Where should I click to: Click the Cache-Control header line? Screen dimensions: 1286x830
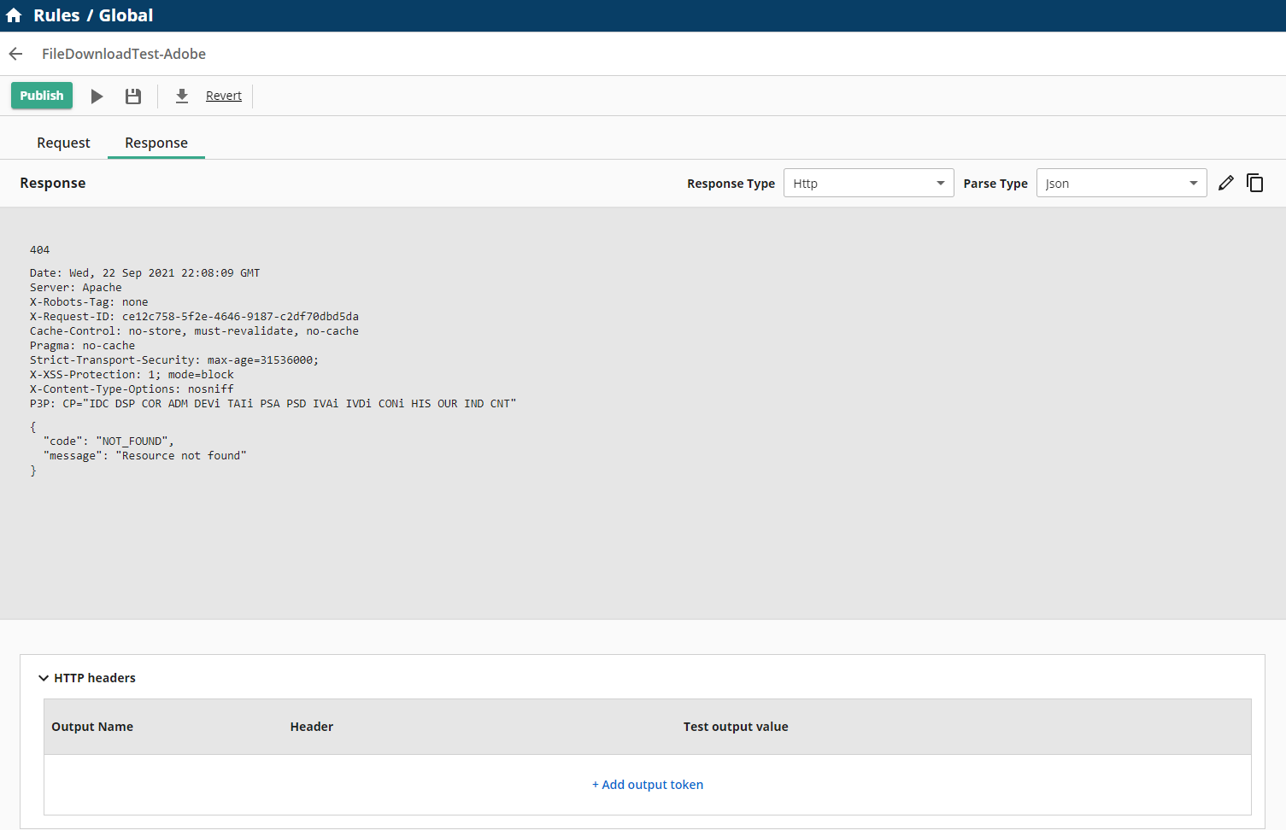[194, 331]
